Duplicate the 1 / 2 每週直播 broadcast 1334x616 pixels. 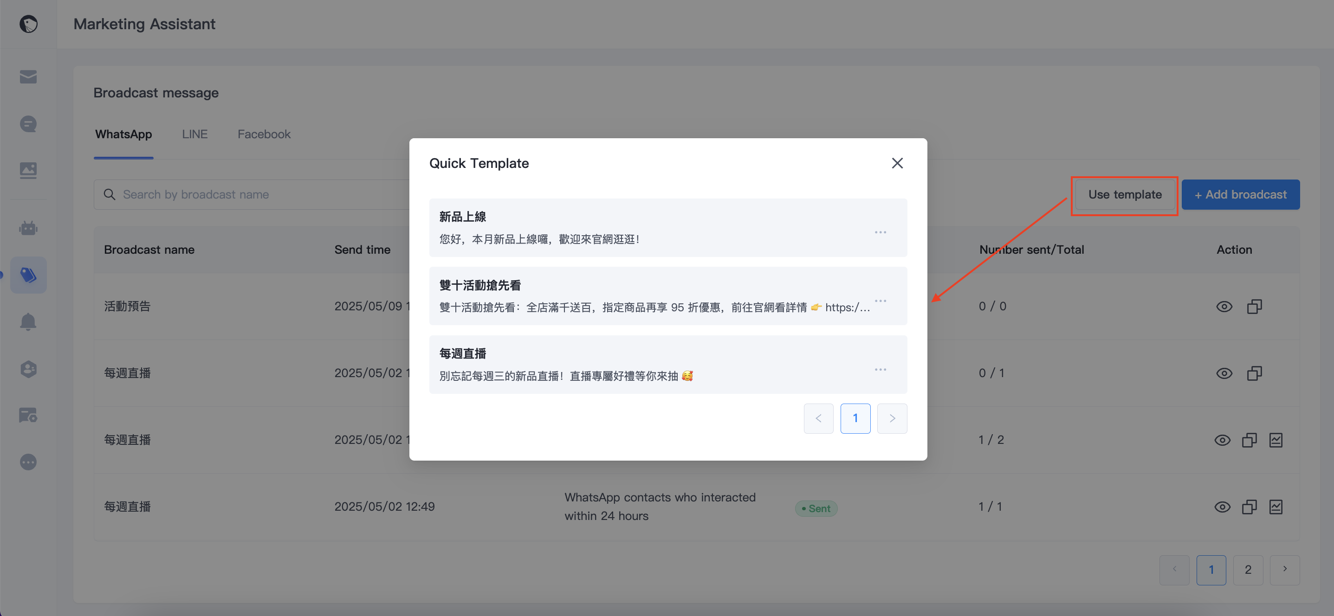[1249, 440]
